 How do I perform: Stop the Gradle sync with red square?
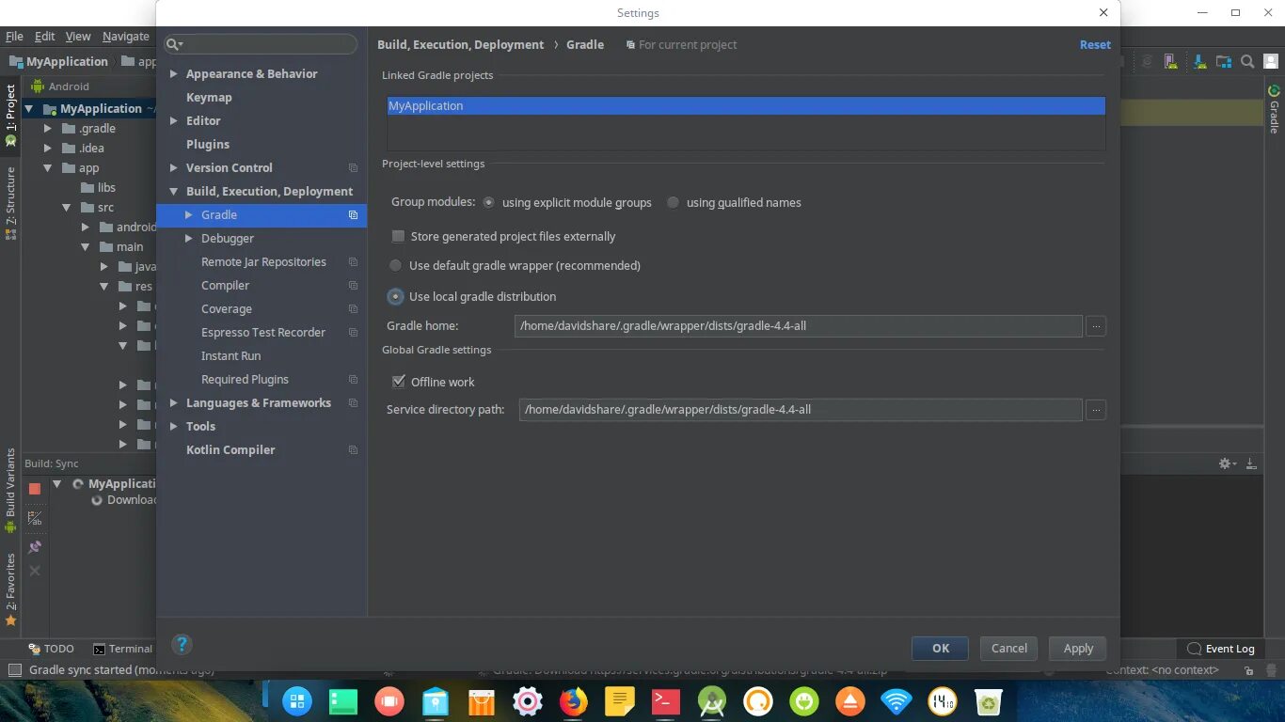35,489
